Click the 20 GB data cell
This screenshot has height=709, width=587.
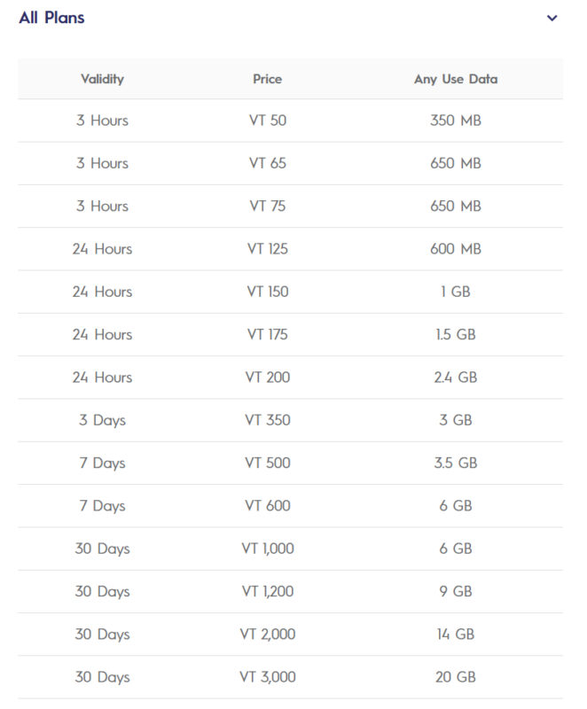point(456,677)
